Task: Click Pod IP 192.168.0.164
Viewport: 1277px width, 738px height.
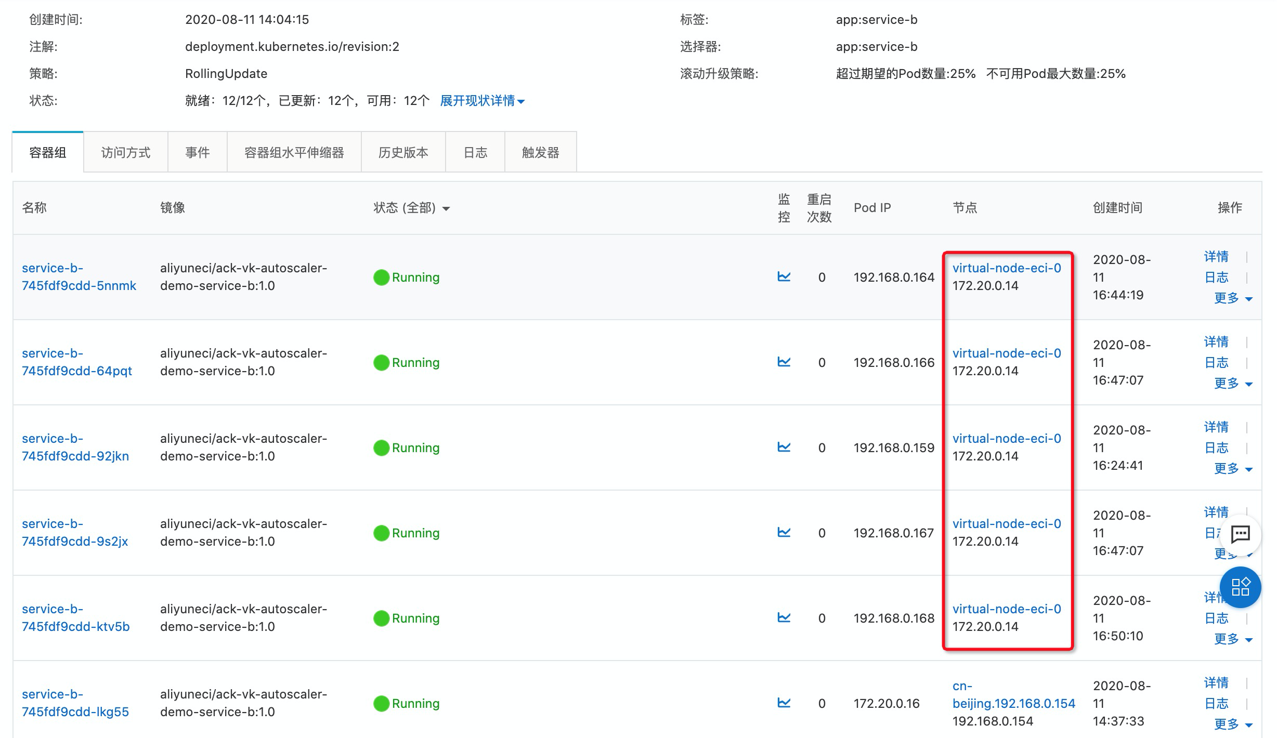Action: pyautogui.click(x=894, y=277)
